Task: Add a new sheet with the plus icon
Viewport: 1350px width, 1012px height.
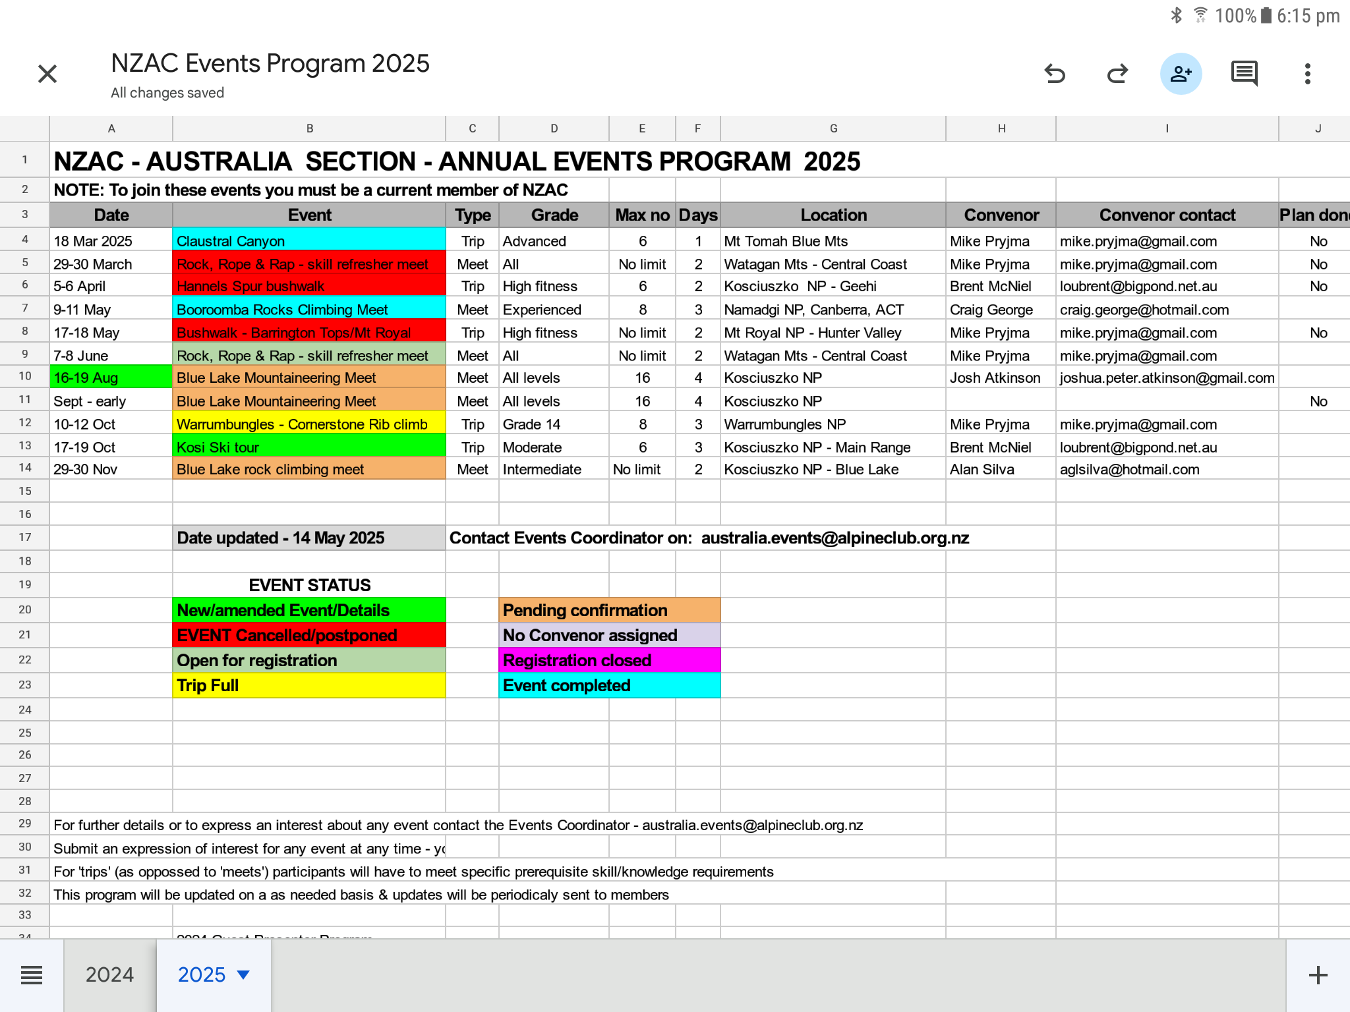Action: click(1318, 975)
